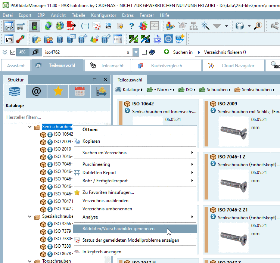280x263 pixels.
Task: Click the database with question mark icon
Action: (106, 39)
